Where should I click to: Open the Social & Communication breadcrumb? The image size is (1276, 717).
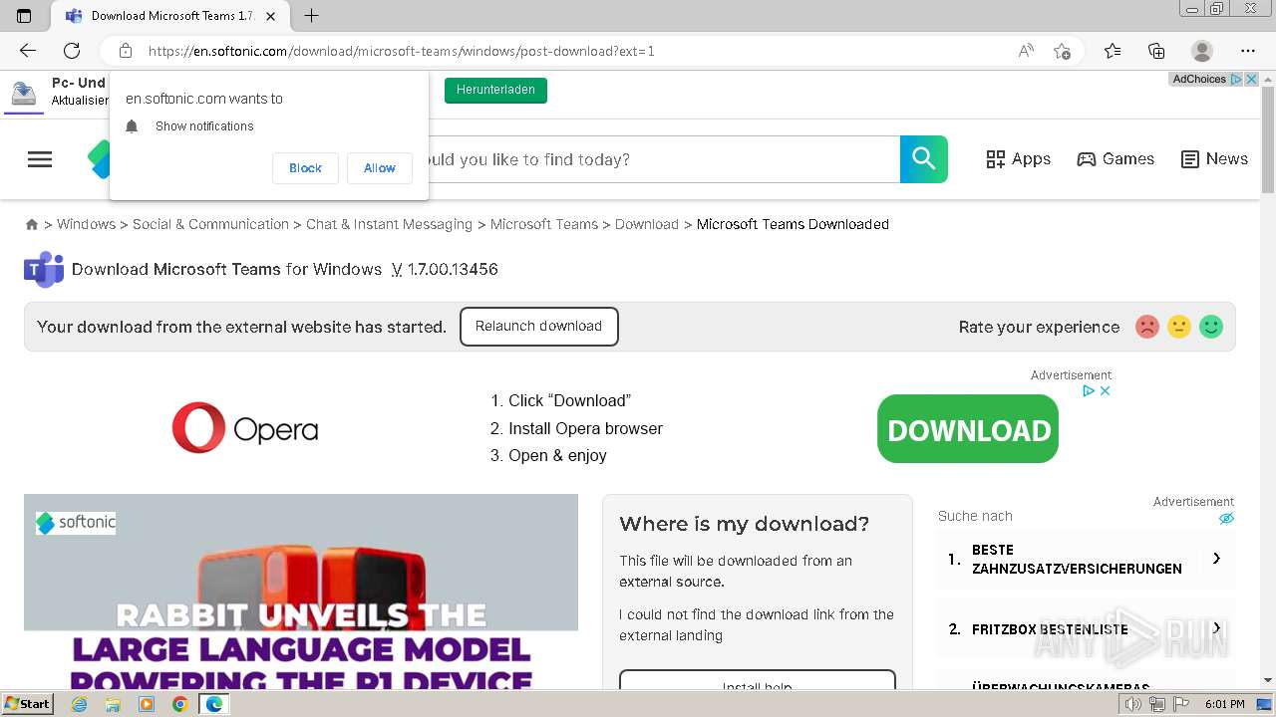click(x=210, y=225)
